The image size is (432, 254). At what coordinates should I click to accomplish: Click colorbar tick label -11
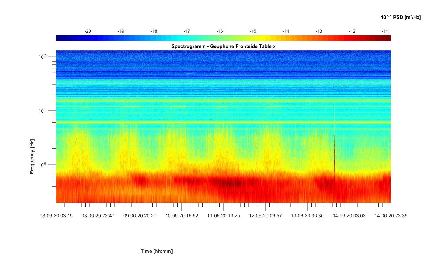click(x=385, y=31)
